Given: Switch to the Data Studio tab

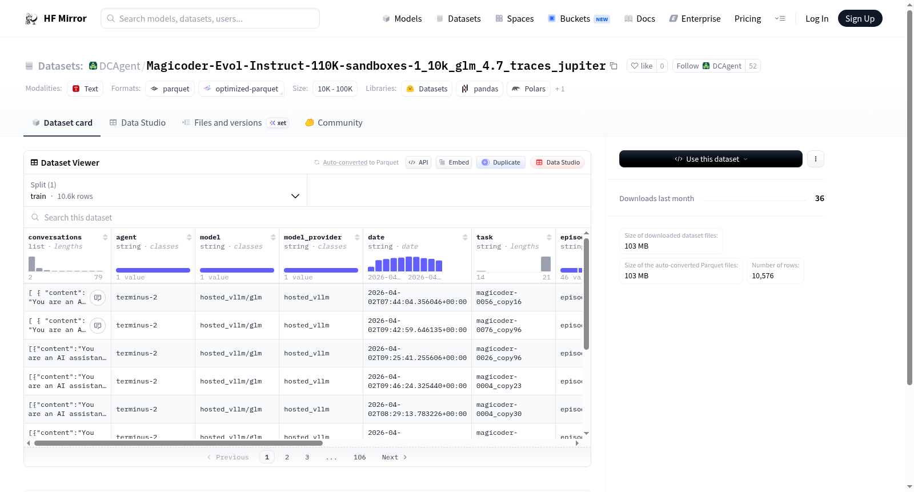Looking at the screenshot, I should click(138, 123).
